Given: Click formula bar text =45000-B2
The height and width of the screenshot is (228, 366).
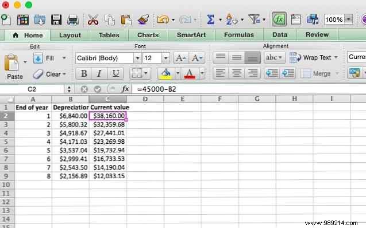Looking at the screenshot, I should [157, 89].
